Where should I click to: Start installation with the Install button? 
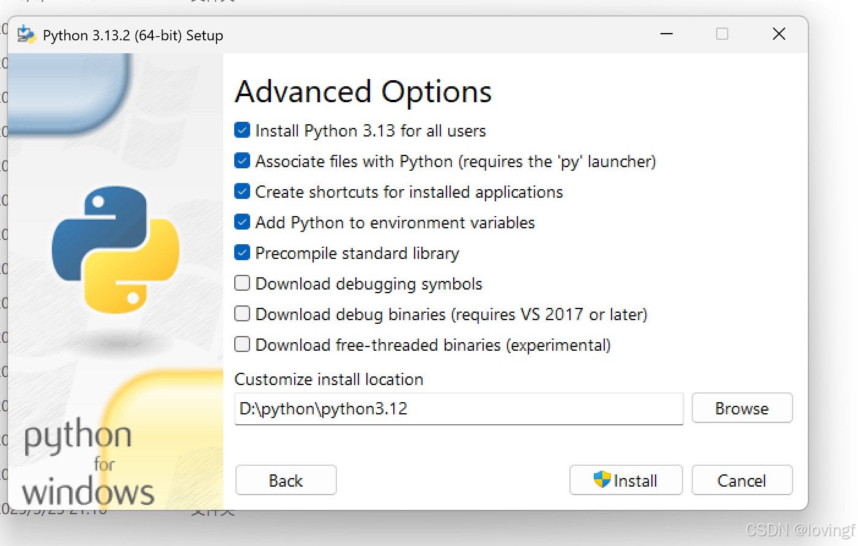click(626, 481)
